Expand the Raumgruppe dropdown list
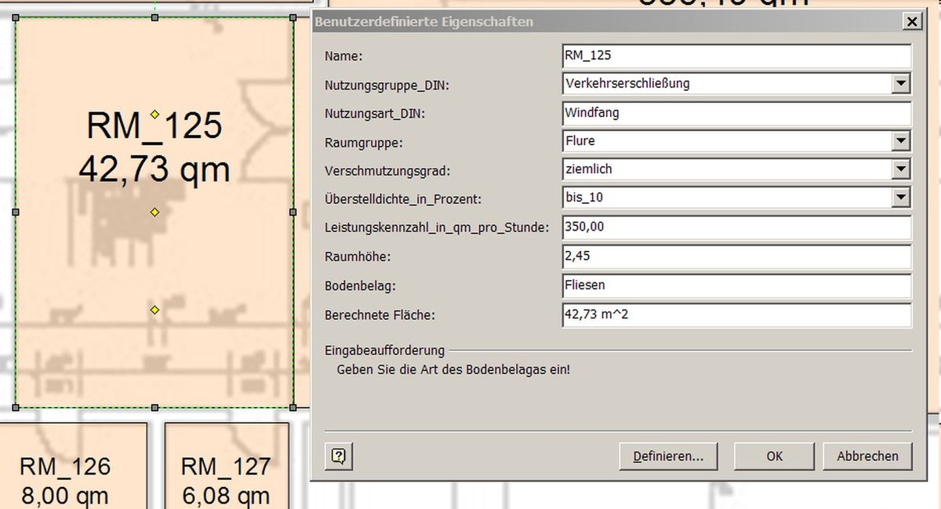This screenshot has height=509, width=941. point(900,141)
